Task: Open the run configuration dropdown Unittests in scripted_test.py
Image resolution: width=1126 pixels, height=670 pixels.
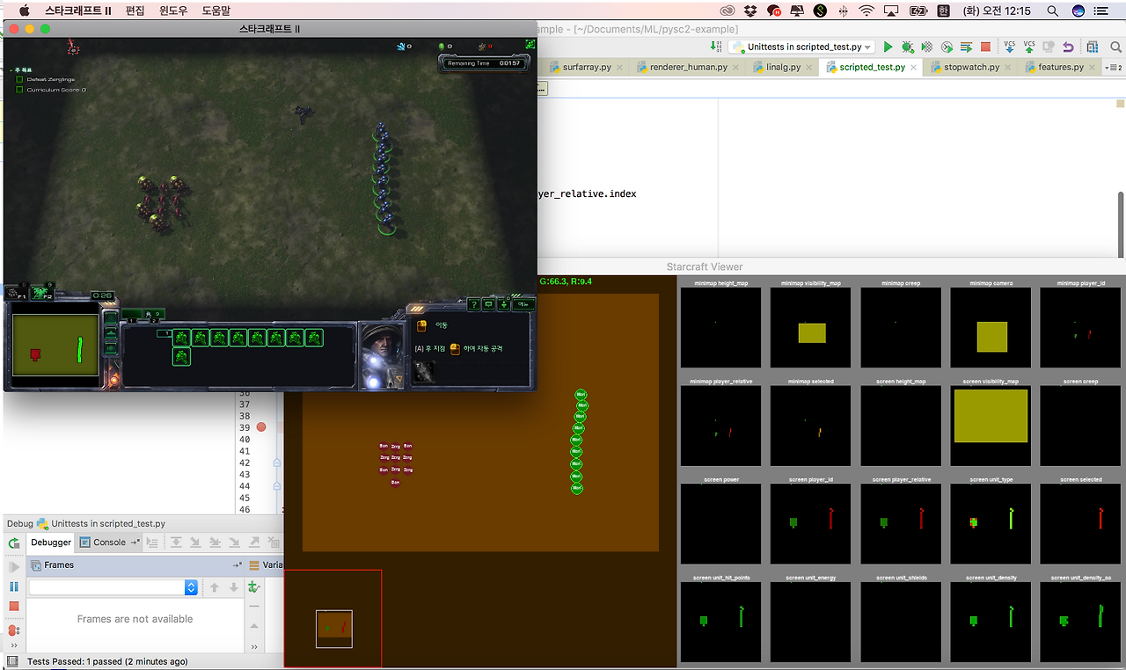Action: [801, 47]
